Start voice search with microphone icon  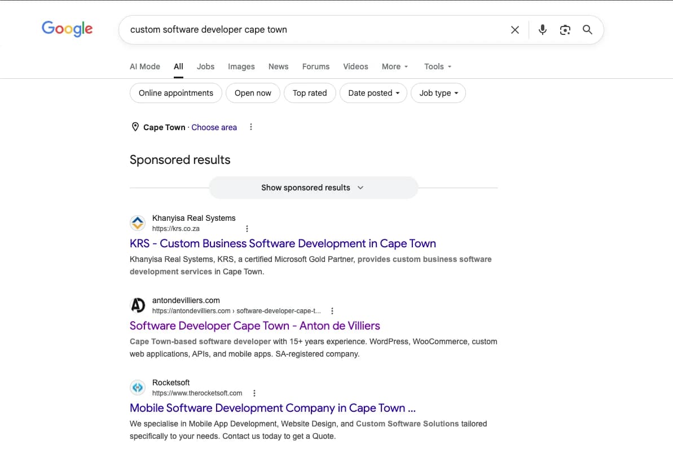click(543, 29)
